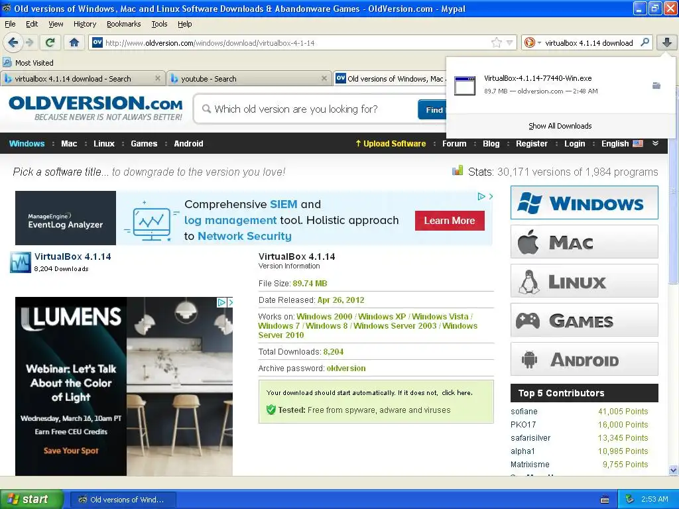Open the History menu
Screen dimensions: 679x509
(x=85, y=24)
